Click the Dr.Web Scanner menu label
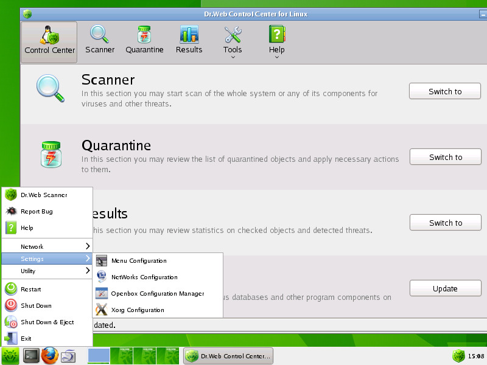The width and height of the screenshot is (487, 365). (44, 195)
